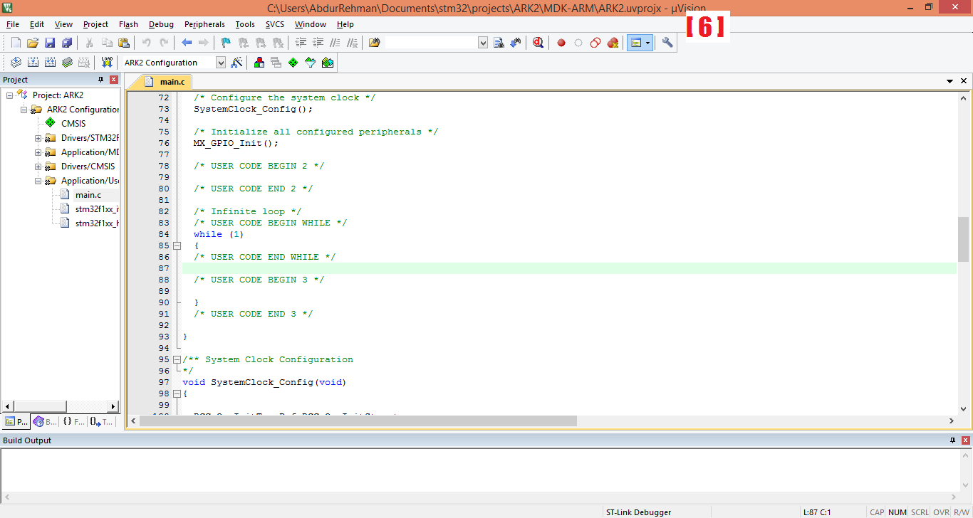973x518 pixels.
Task: Switch to the Books tab
Action: [x=44, y=421]
